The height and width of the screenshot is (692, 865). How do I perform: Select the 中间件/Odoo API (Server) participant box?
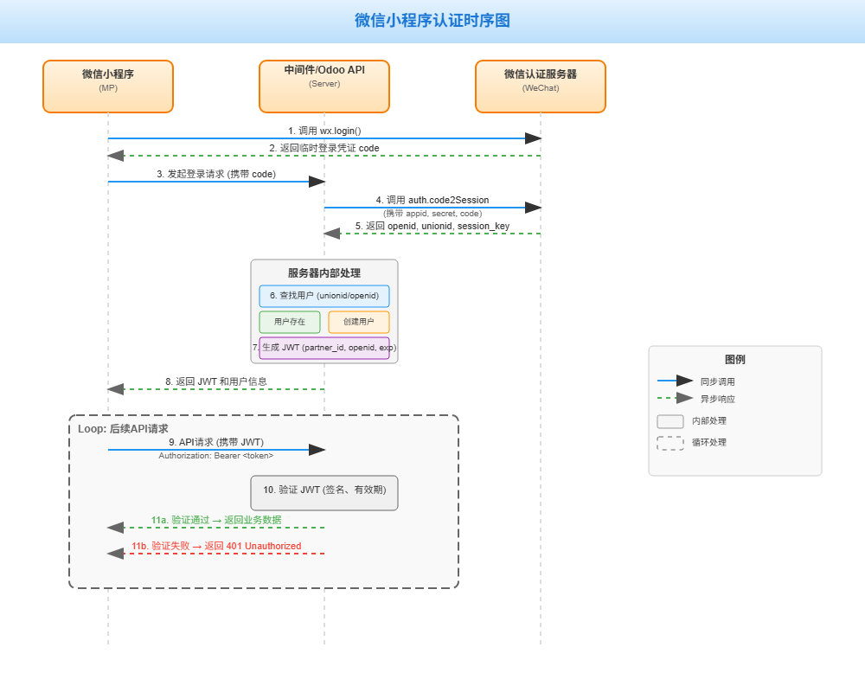pos(324,86)
